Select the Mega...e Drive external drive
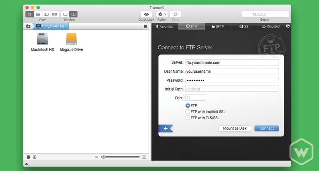The image size is (319, 171). pos(71,42)
